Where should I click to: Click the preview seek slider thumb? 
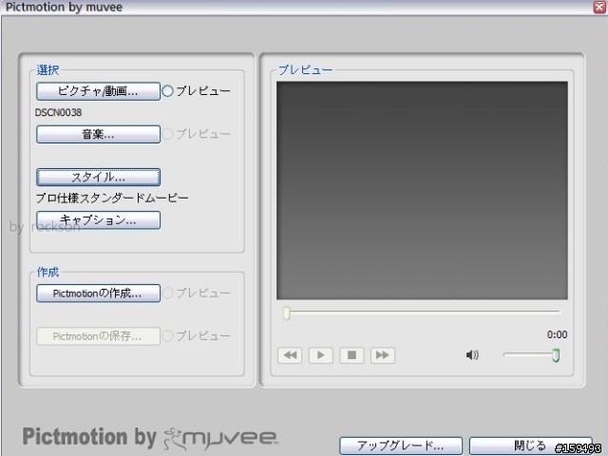click(x=287, y=313)
